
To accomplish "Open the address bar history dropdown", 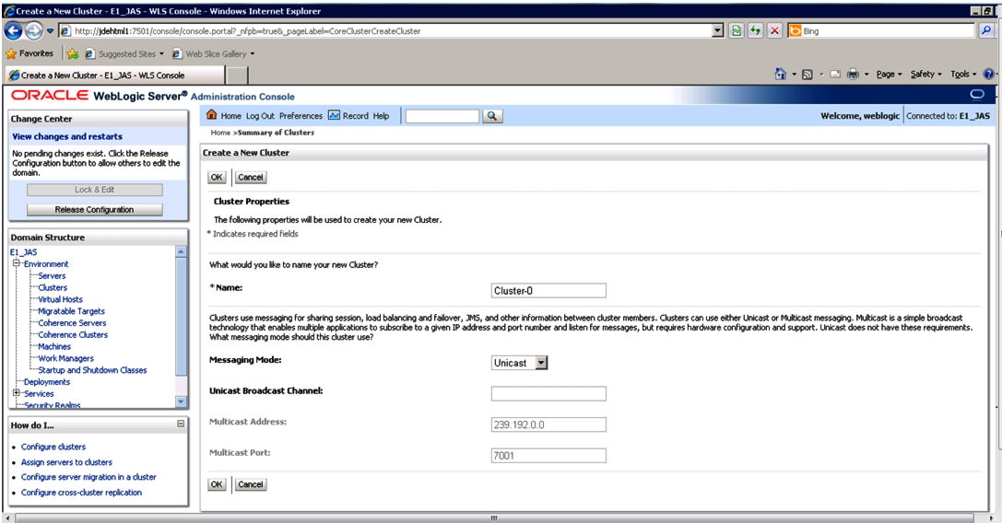I will point(718,30).
